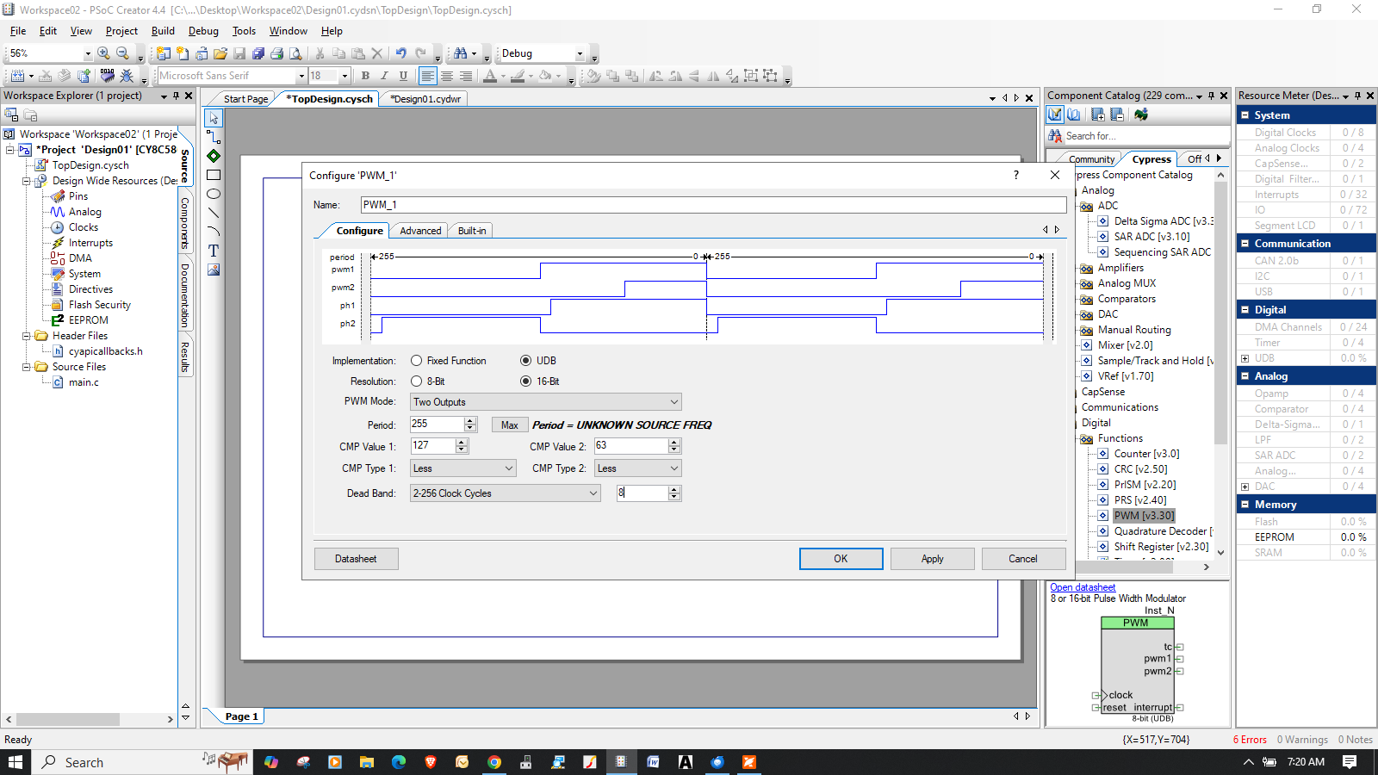Click the Open folder toolbar icon
1378x775 pixels.
[x=220, y=53]
